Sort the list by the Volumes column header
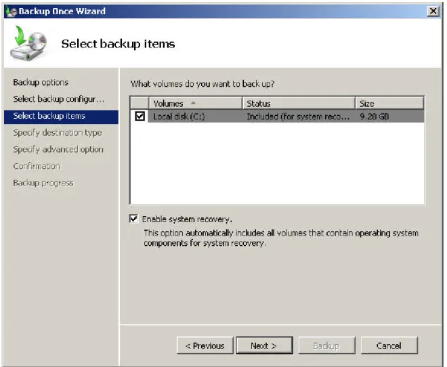The width and height of the screenshot is (447, 367). [196, 103]
